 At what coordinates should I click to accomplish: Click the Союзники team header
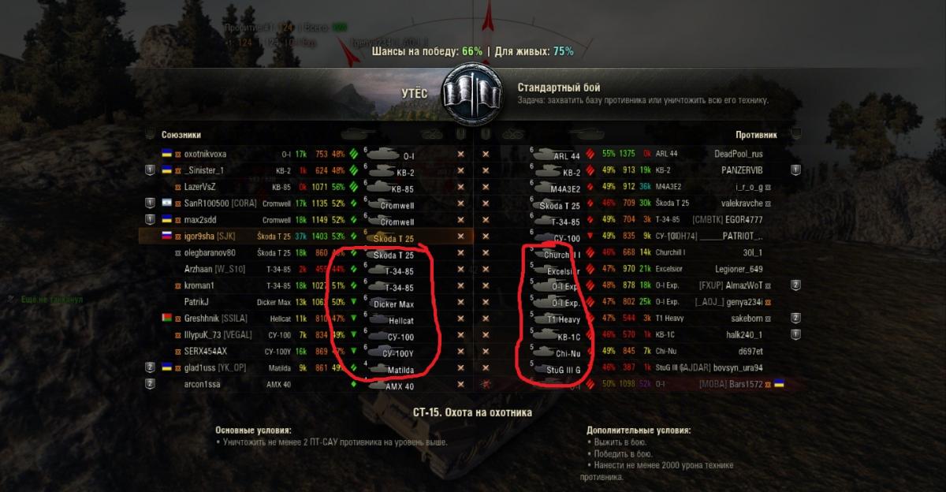click(181, 135)
